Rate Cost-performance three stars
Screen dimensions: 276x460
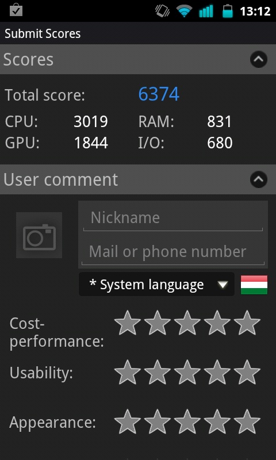coord(187,323)
